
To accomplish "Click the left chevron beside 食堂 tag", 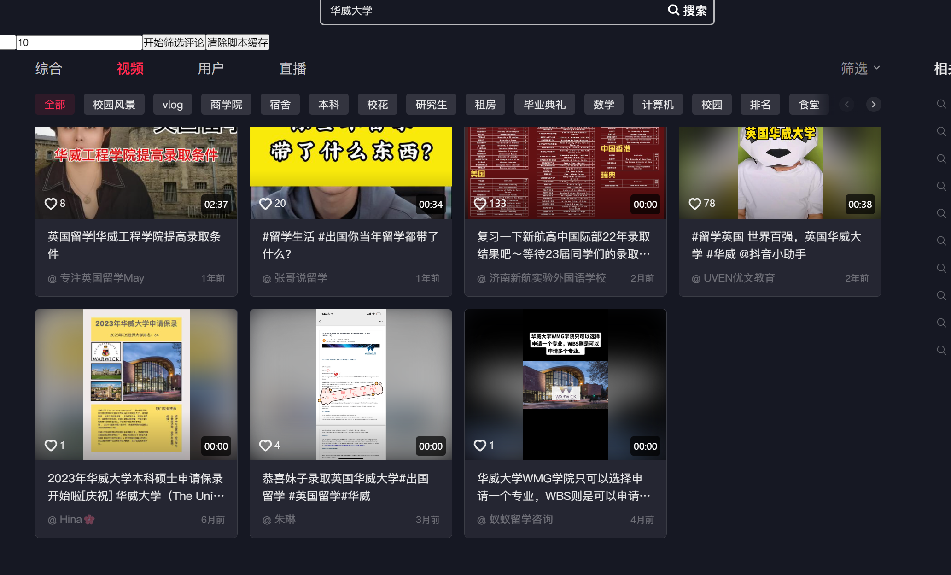I will [846, 104].
